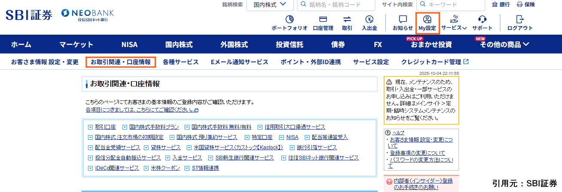Image resolution: width=562 pixels, height=192 pixels.
Task: Open the 内部者(インサイダー)登録 notice link
Action: (423, 181)
